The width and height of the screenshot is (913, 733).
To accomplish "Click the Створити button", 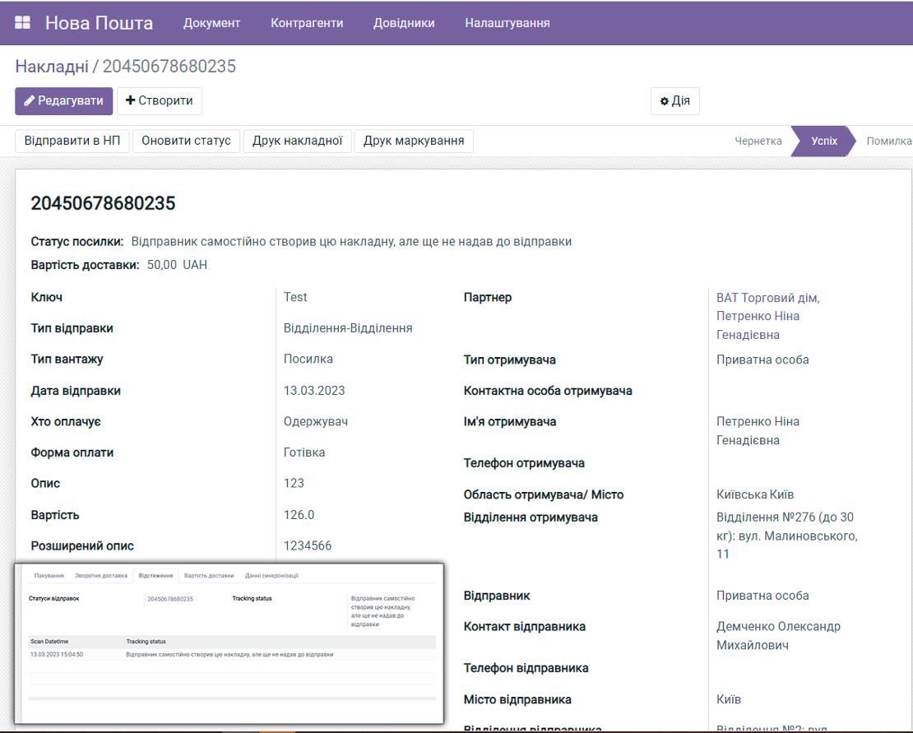I will pyautogui.click(x=160, y=100).
